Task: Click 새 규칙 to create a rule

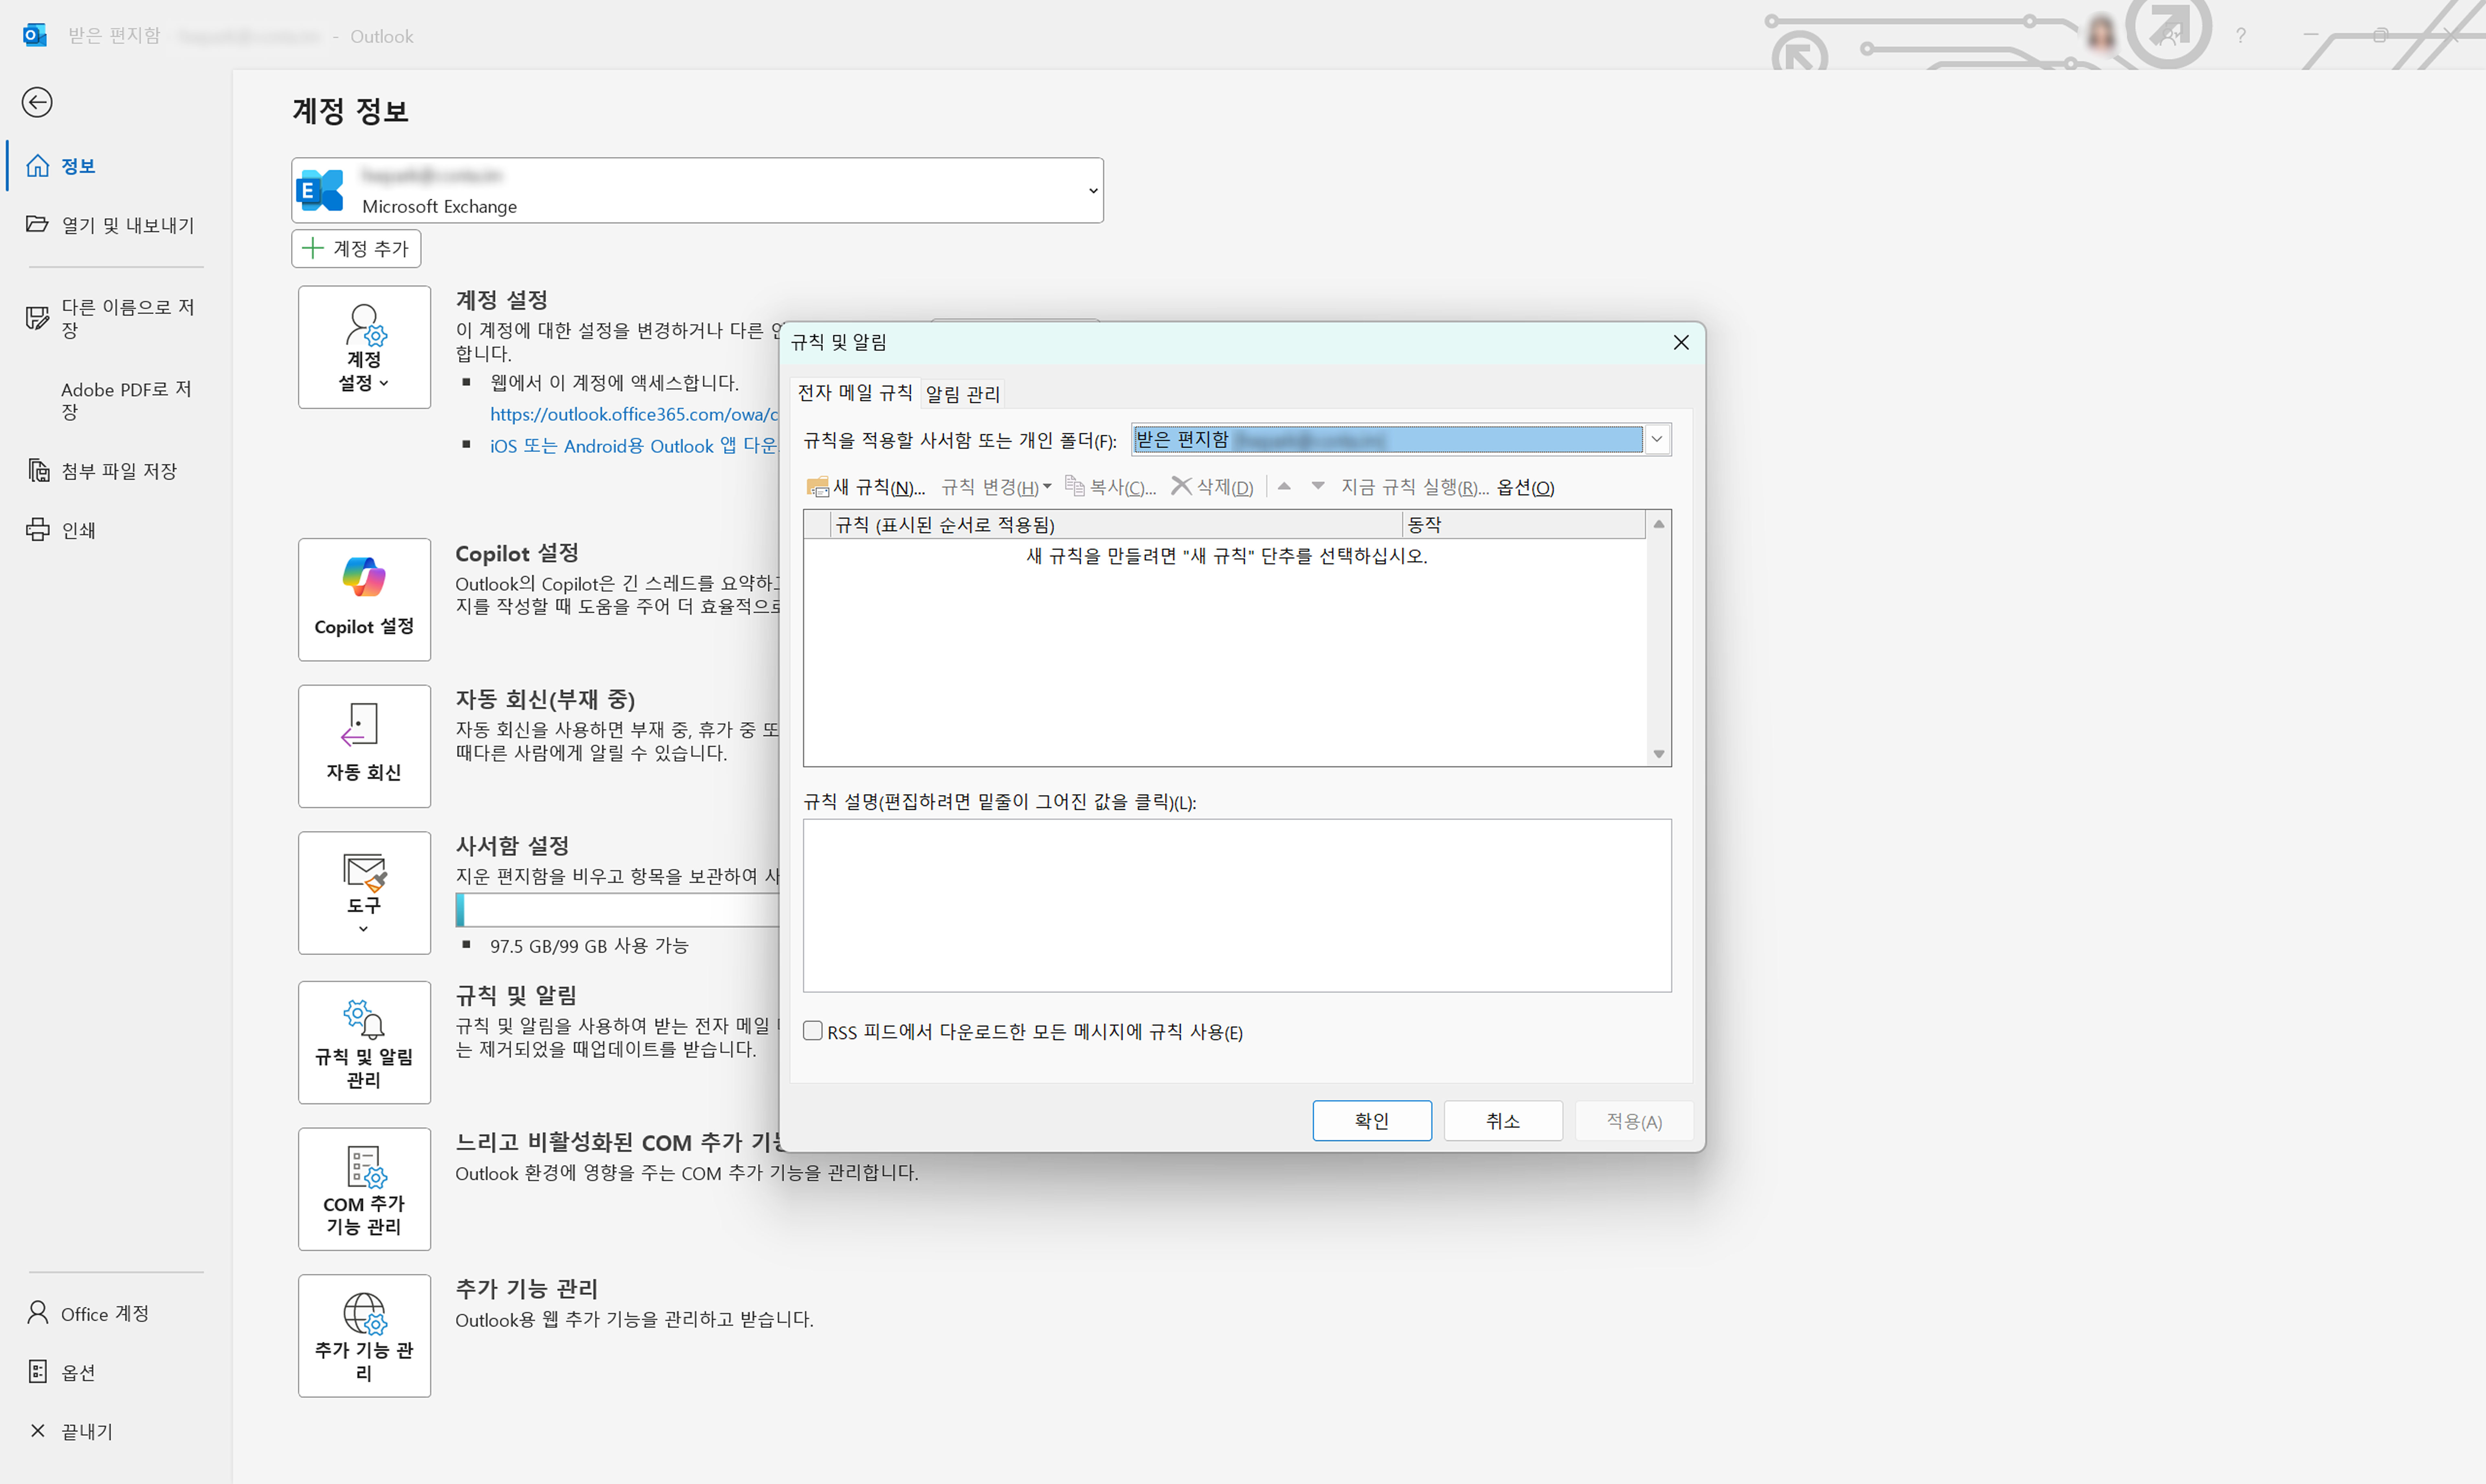Action: point(866,487)
